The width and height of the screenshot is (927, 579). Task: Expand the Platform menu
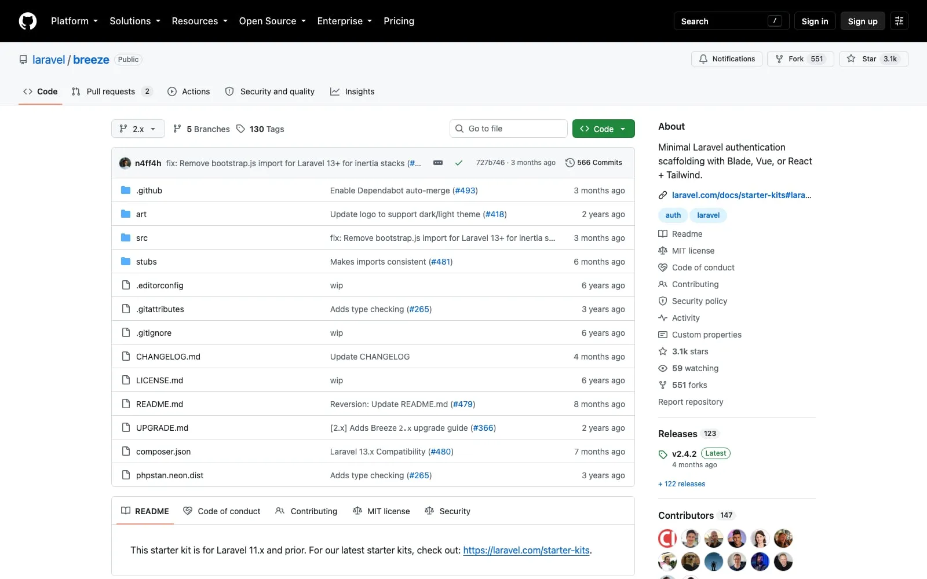(x=74, y=21)
